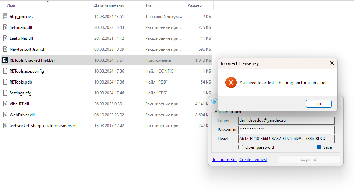Click the WebDriver.dll file icon
Image resolution: width=354 pixels, height=196 pixels.
[5, 115]
